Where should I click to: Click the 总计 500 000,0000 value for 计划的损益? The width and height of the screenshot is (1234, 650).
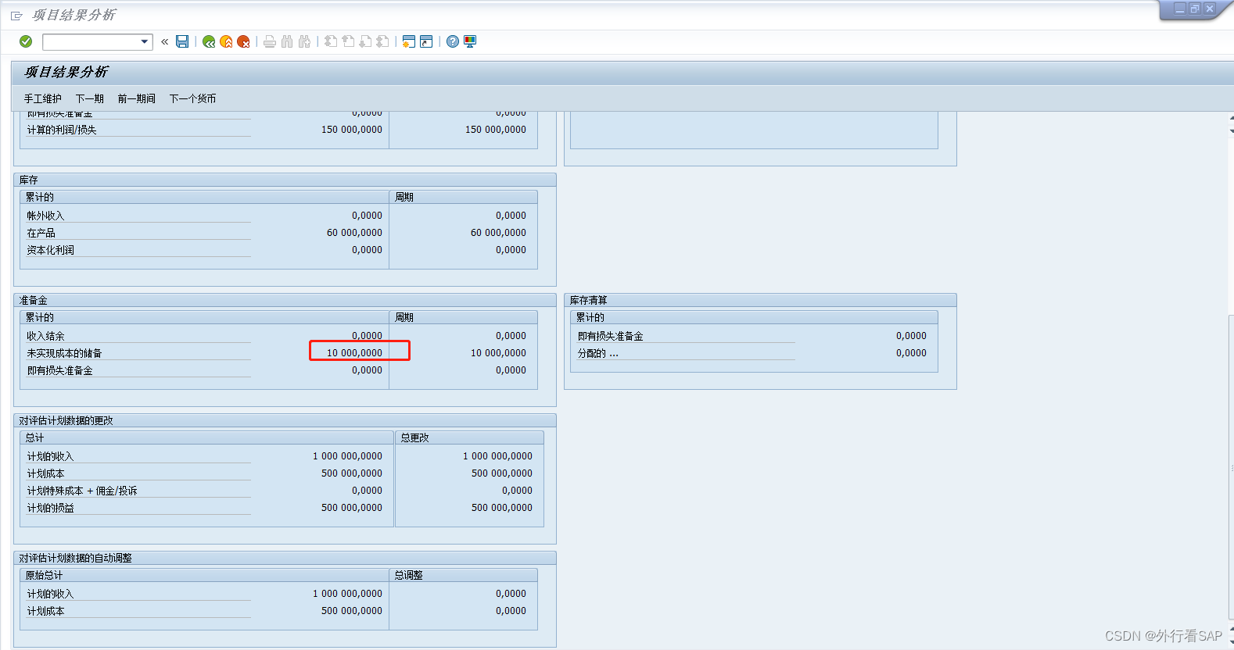pos(352,508)
